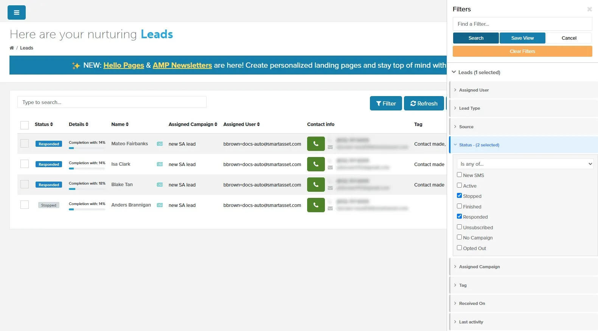Call Isa Clark with phone button
Image resolution: width=598 pixels, height=331 pixels.
tap(316, 164)
